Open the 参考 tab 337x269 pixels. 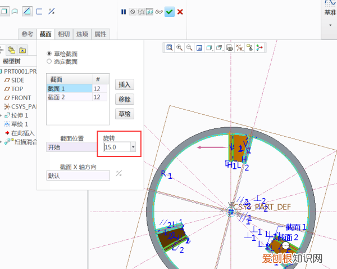[x=28, y=34]
